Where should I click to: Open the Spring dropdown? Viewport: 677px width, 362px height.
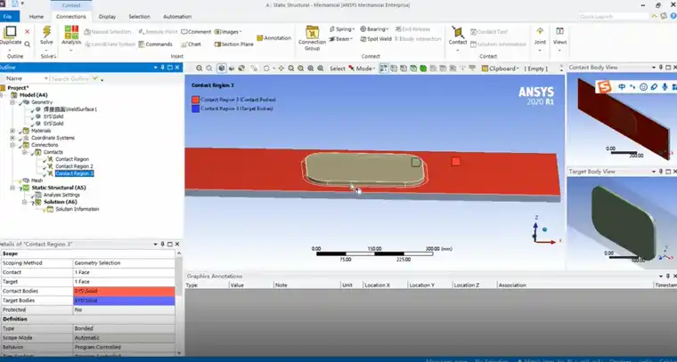[x=342, y=29]
